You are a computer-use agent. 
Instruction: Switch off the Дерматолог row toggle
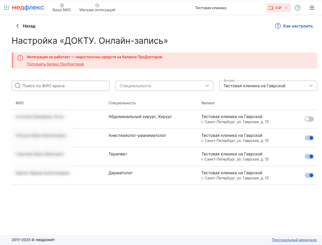coord(309,175)
